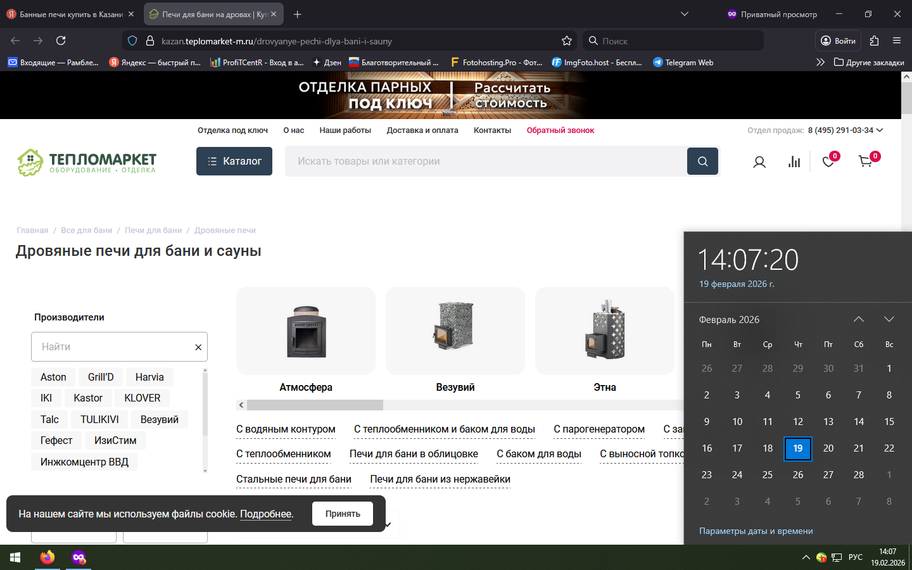Open О нас menu item
Image resolution: width=912 pixels, height=570 pixels.
[x=294, y=130]
